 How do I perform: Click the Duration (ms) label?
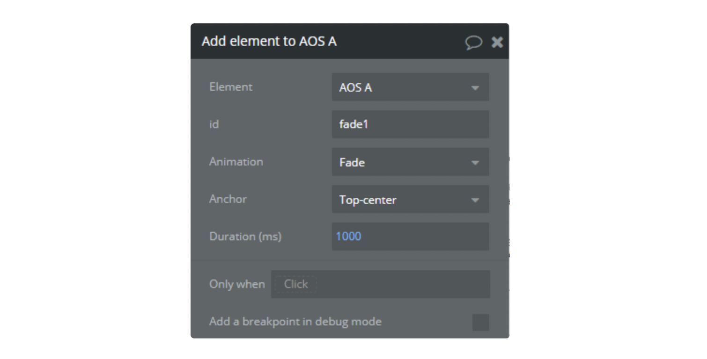(x=245, y=237)
